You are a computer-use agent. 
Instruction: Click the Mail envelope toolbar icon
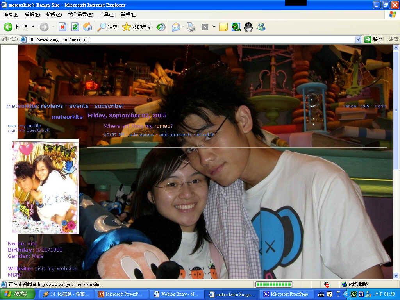click(175, 27)
